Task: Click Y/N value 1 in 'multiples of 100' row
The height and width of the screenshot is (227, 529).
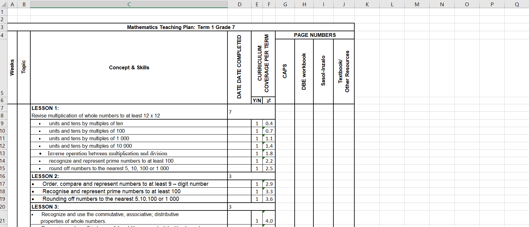Action: click(257, 131)
